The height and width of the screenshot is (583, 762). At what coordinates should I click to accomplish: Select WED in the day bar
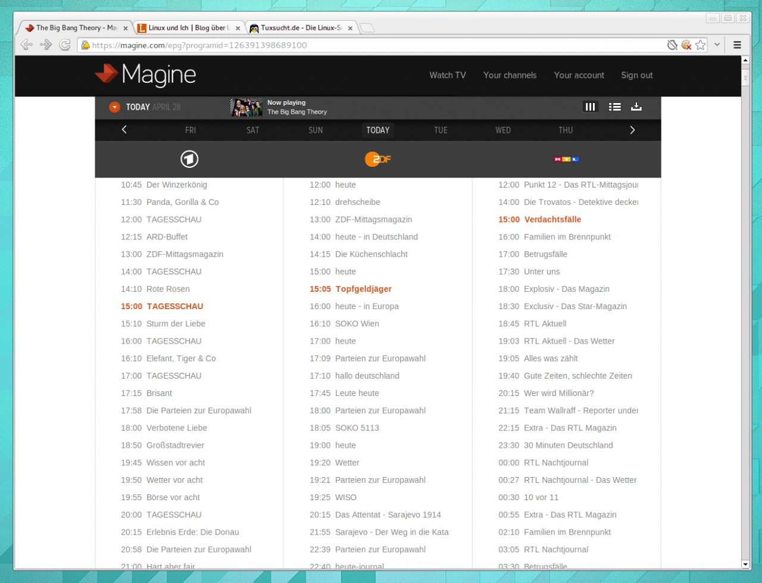point(503,130)
